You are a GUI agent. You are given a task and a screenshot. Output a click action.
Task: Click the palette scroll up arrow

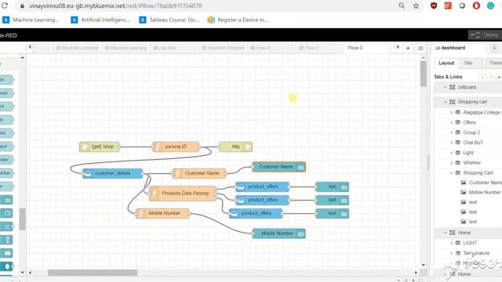(x=22, y=58)
